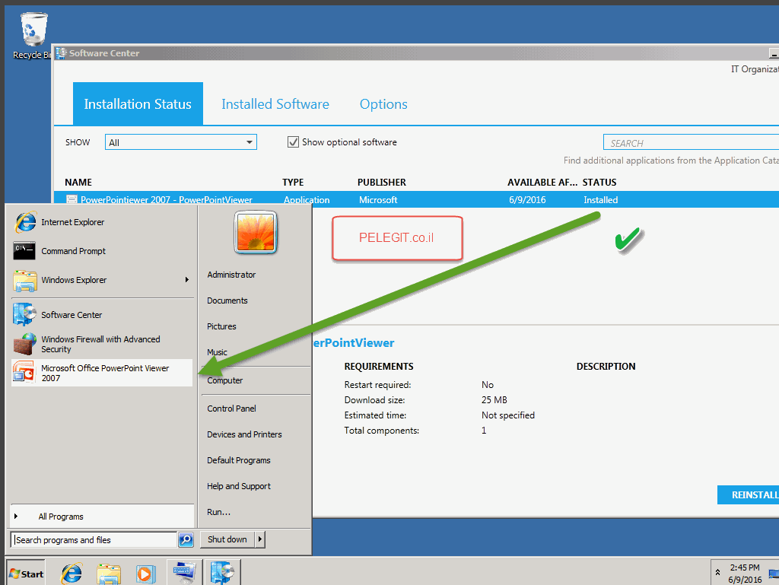Launch Microsoft Office PowerPoint Viewer 2007 icon
Viewport: 779px width, 585px height.
point(25,373)
